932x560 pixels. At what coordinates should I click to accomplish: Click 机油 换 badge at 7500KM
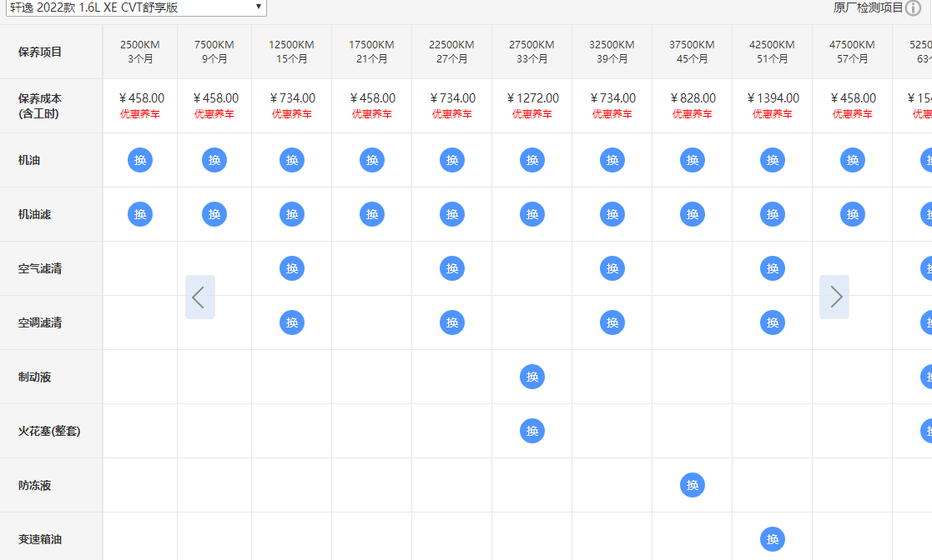pos(214,160)
